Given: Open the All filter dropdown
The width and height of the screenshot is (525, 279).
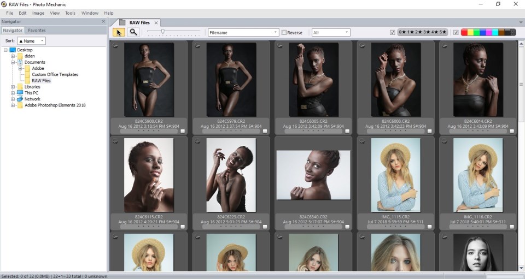Looking at the screenshot, I should click(x=331, y=32).
